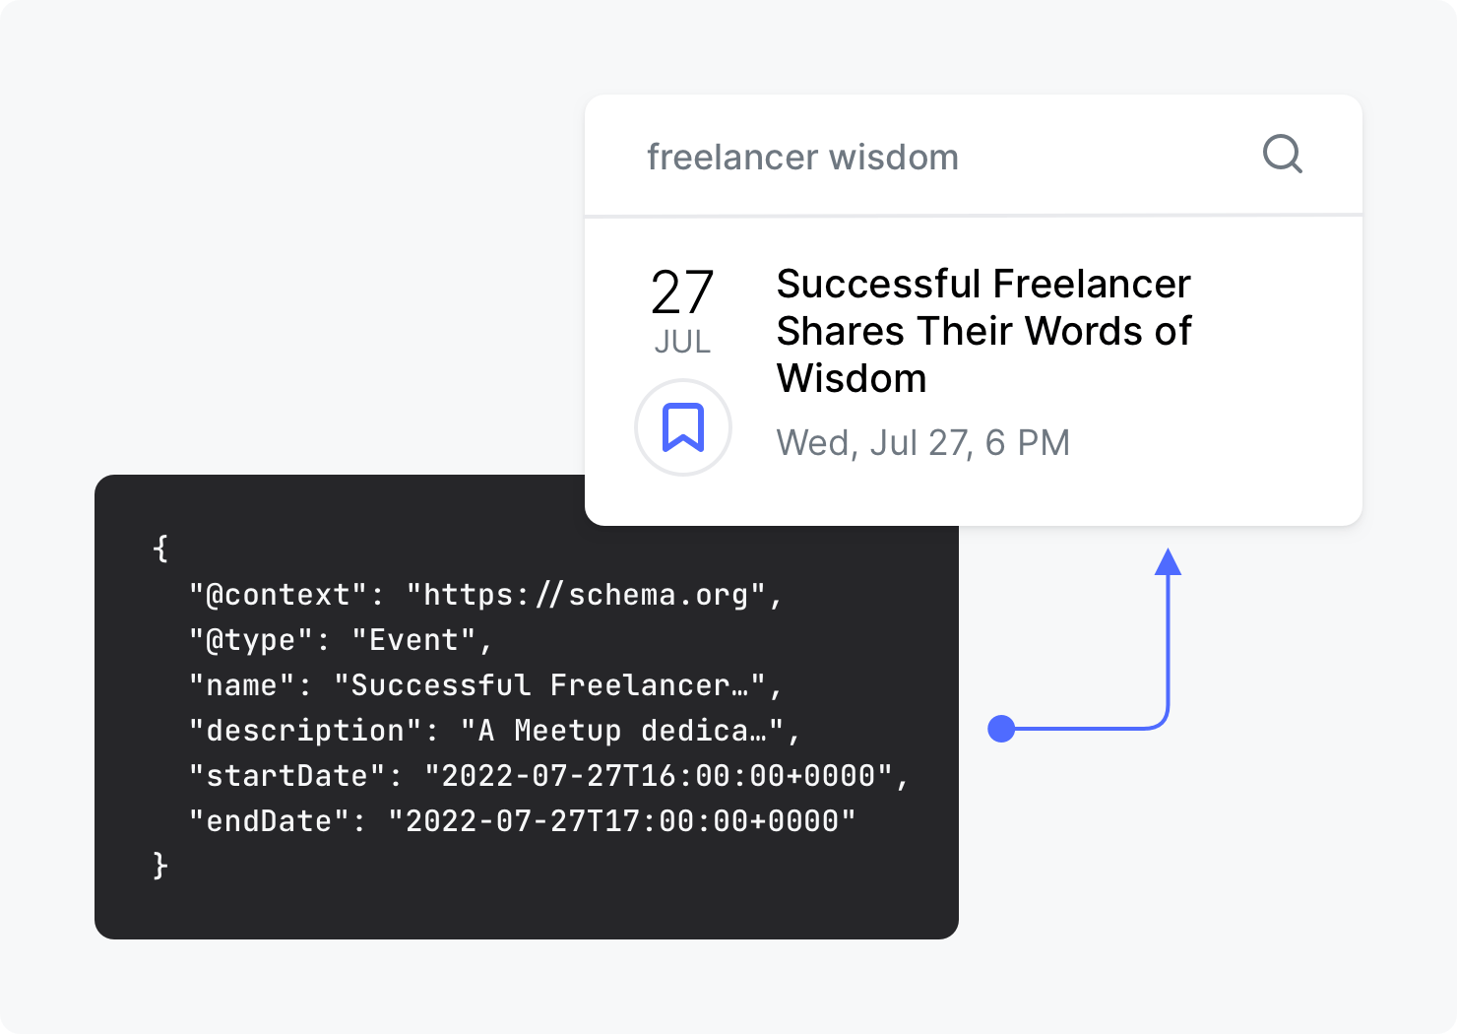Click the search magnifier icon

click(1283, 155)
